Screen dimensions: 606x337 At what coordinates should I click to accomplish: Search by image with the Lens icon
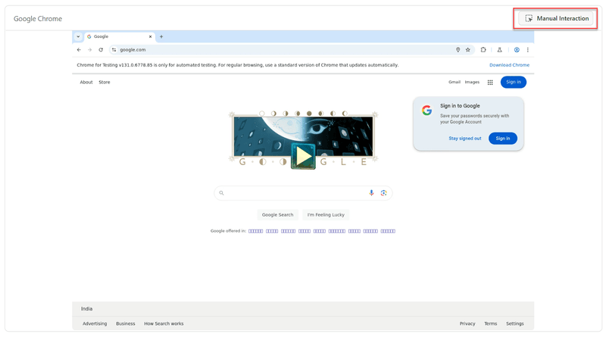384,193
